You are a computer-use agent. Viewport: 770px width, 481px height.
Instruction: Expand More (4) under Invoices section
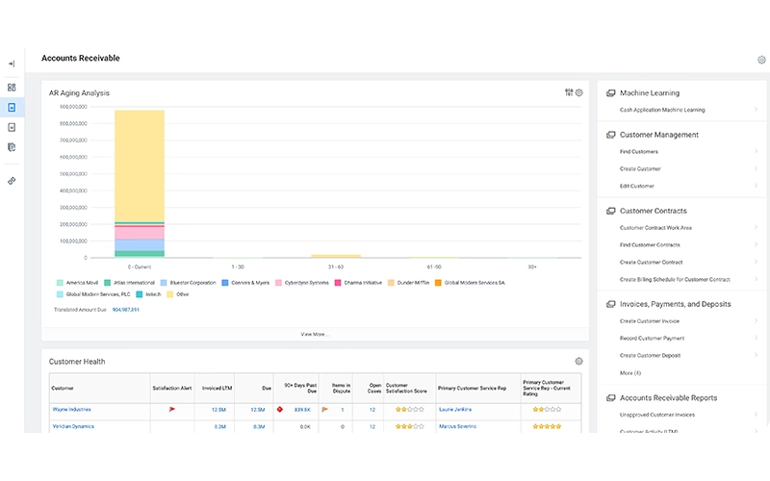pos(630,373)
